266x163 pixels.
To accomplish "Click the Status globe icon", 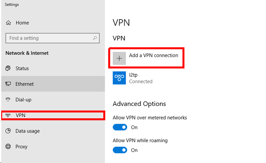I will click(8, 69).
